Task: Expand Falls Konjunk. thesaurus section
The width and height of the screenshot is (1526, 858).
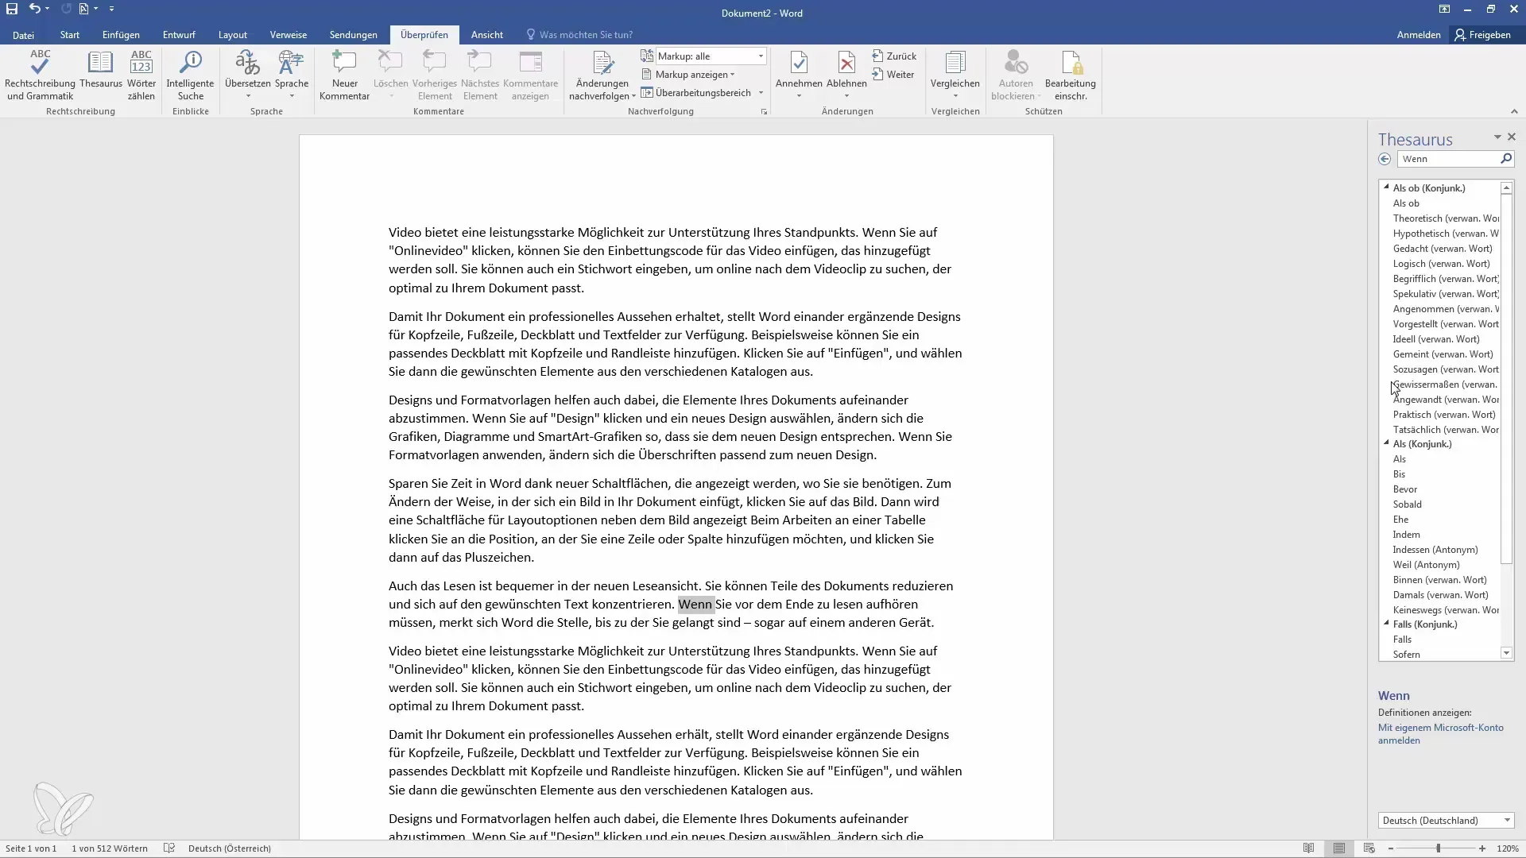Action: coord(1387,624)
